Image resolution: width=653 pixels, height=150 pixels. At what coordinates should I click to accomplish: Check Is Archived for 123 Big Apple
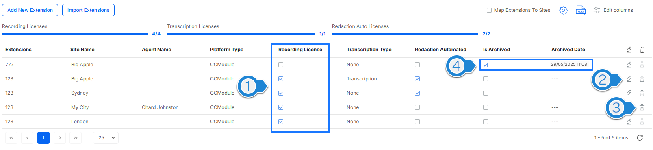pyautogui.click(x=486, y=79)
